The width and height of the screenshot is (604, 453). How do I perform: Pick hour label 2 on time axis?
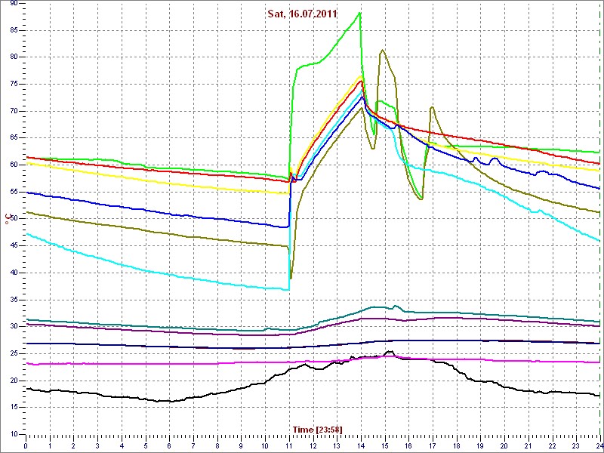click(x=73, y=445)
